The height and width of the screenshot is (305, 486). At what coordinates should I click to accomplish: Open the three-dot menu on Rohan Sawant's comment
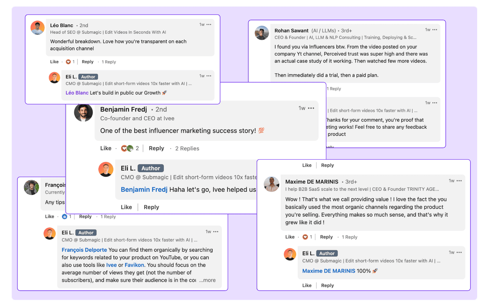pos(434,30)
